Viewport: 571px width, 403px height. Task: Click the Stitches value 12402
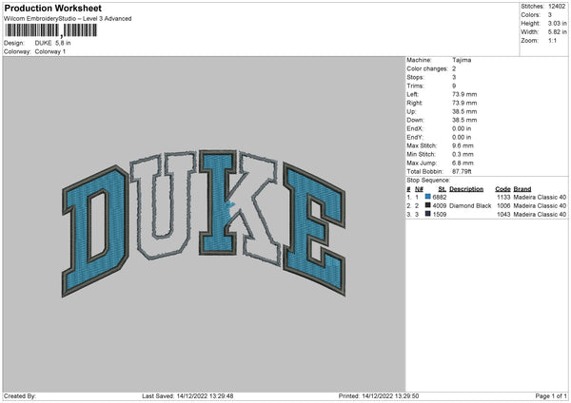point(557,7)
